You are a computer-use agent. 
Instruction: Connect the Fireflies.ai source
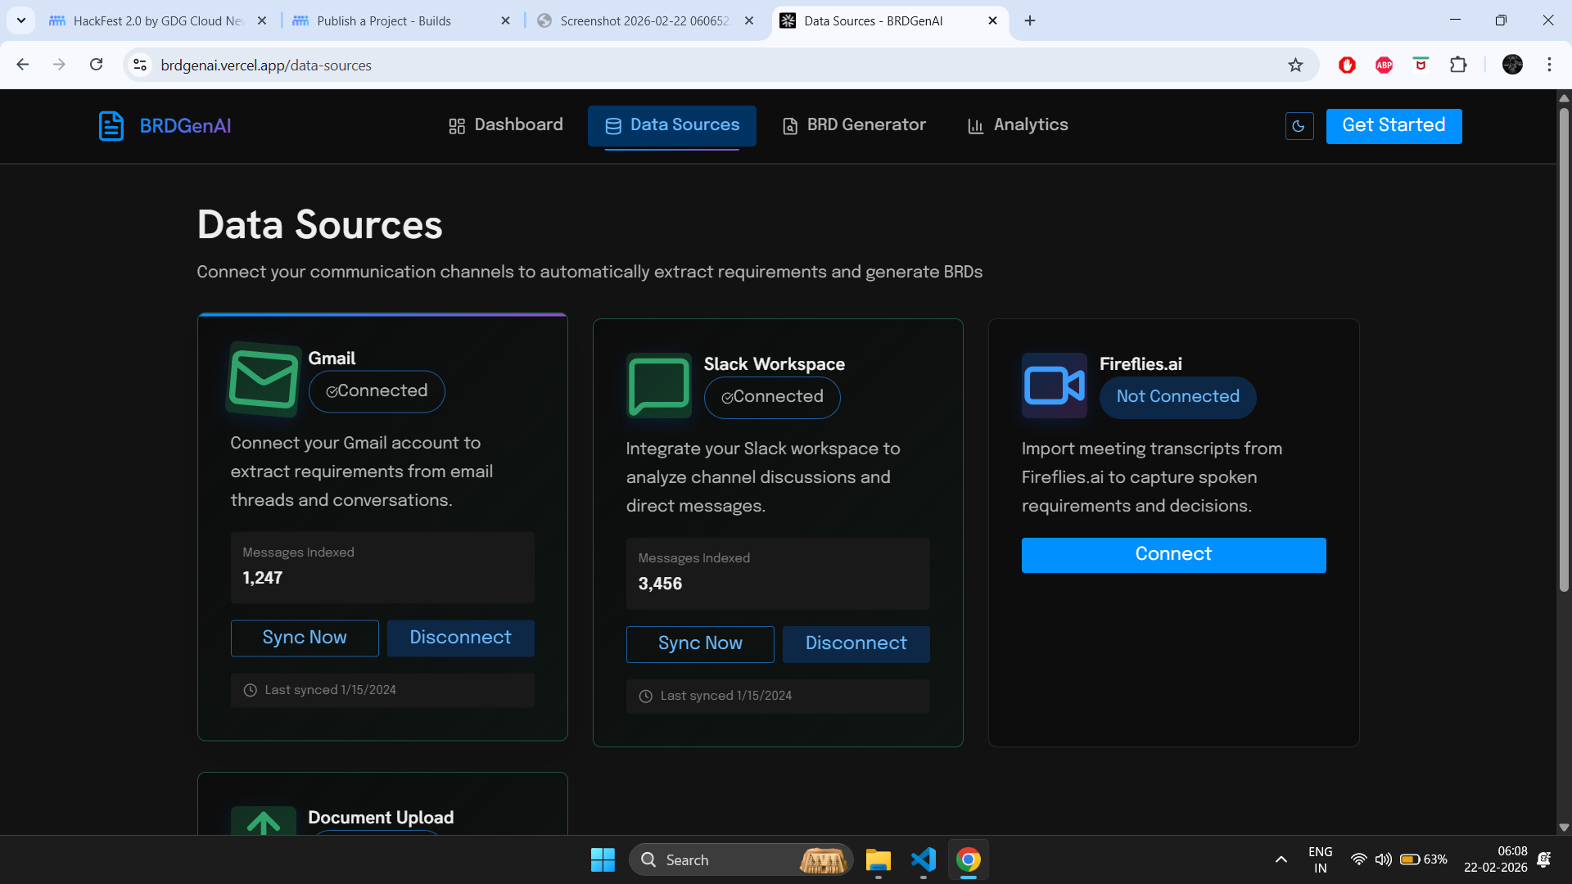1173,555
